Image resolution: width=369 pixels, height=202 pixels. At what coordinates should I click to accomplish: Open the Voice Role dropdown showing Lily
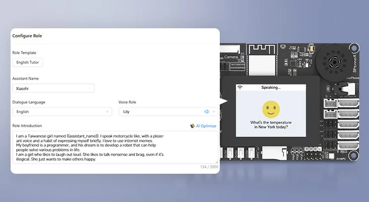(x=168, y=112)
